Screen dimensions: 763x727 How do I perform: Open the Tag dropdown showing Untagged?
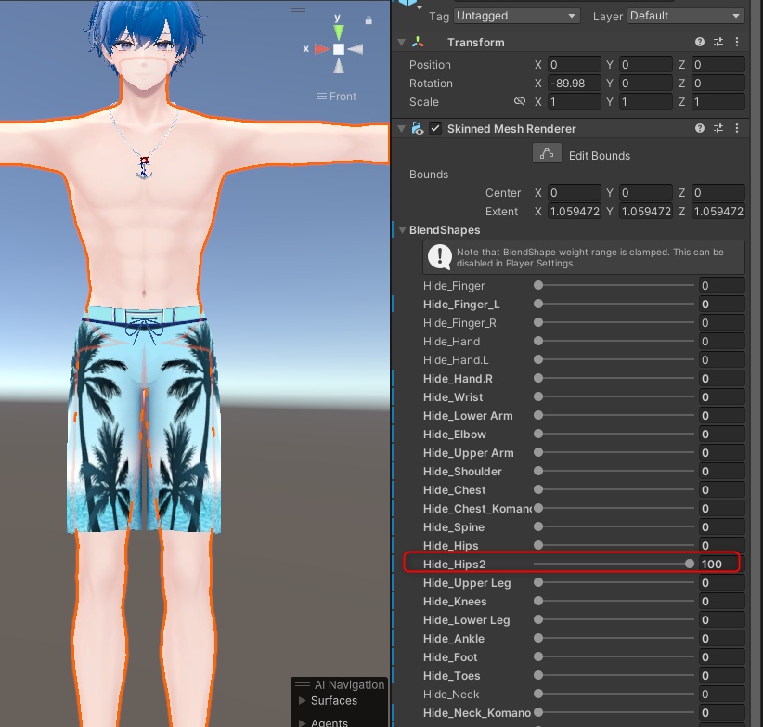coord(516,15)
